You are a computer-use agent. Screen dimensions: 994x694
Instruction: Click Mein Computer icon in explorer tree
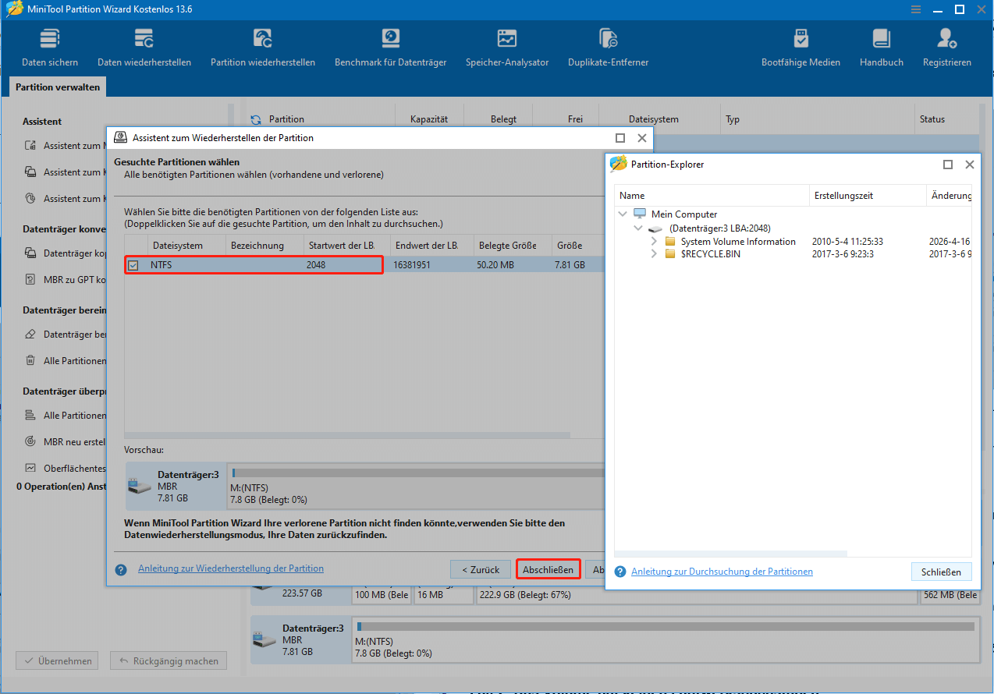point(640,214)
